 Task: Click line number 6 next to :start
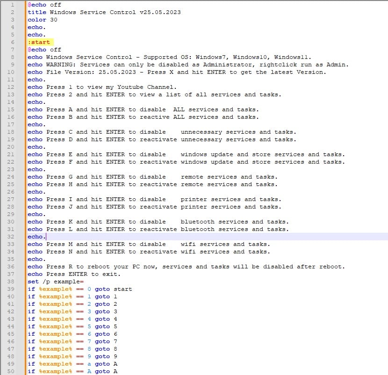click(x=13, y=42)
